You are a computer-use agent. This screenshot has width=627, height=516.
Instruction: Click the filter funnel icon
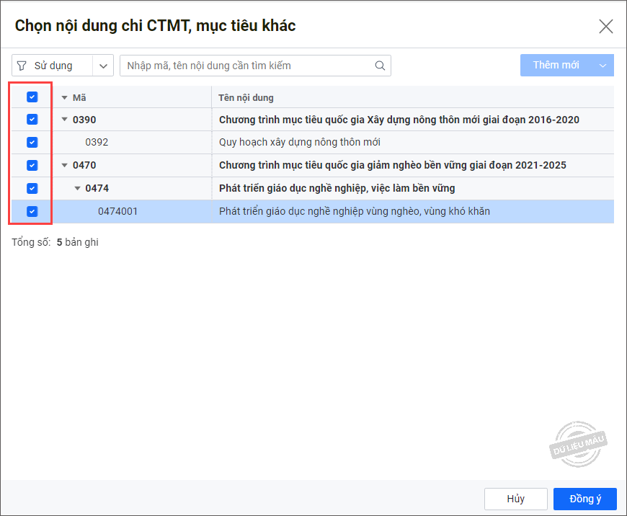tap(22, 66)
